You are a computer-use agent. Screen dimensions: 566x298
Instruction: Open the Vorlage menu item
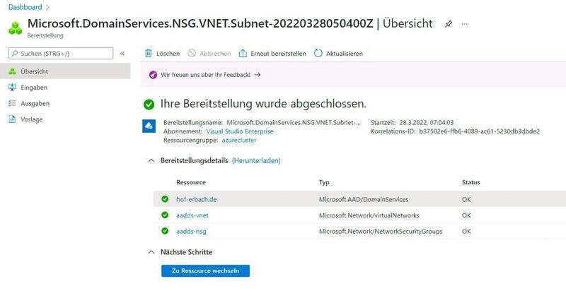(32, 119)
